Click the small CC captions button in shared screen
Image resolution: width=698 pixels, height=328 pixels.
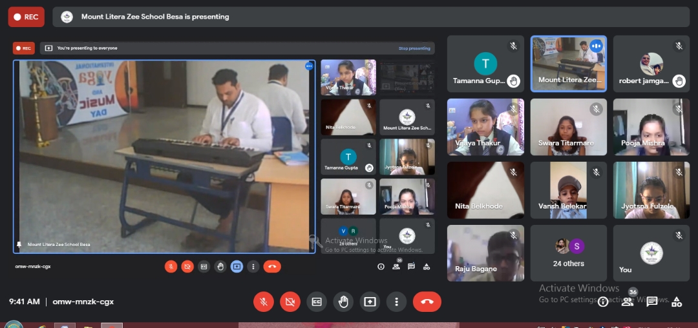coord(204,267)
